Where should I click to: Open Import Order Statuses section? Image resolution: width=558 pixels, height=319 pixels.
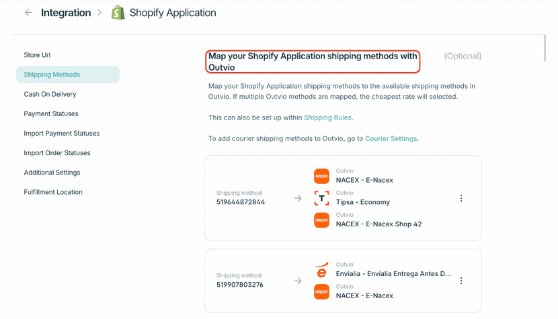pyautogui.click(x=56, y=153)
